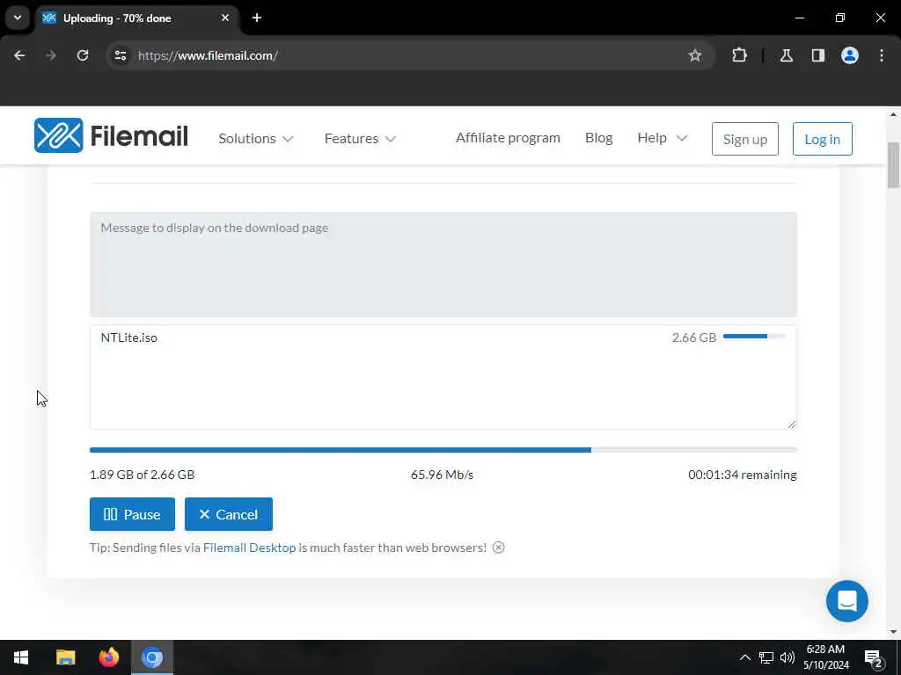The image size is (901, 675).
Task: Open Chrome Labs flask icon
Action: [x=787, y=55]
